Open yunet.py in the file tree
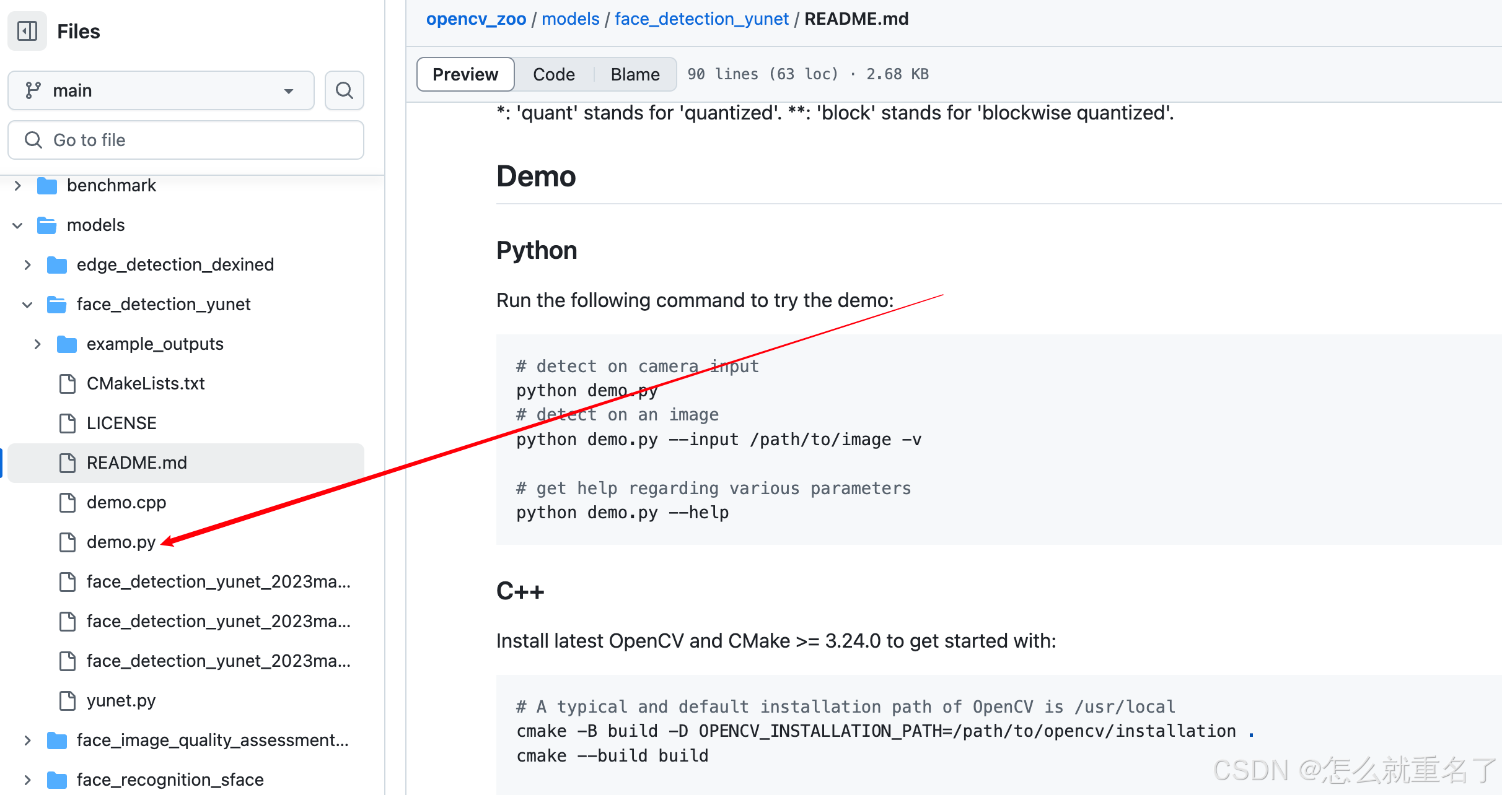1502x795 pixels. coord(121,701)
